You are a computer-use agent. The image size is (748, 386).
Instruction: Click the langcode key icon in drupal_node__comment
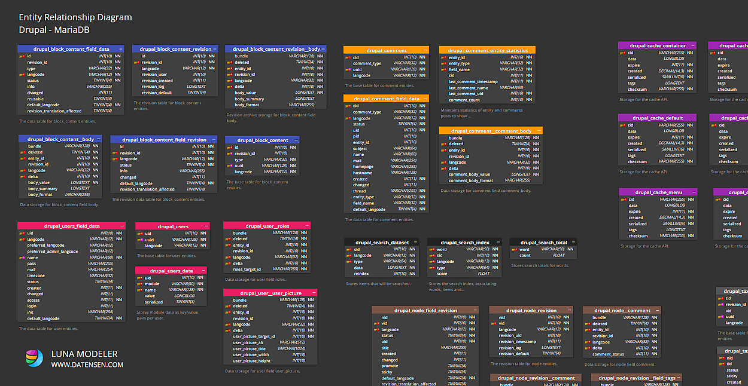[586, 342]
